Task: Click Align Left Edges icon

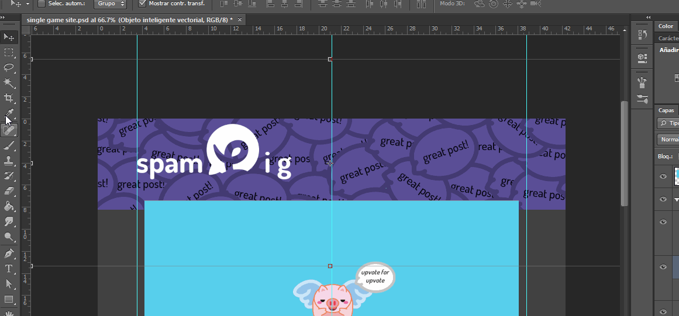Action: pyautogui.click(x=271, y=4)
